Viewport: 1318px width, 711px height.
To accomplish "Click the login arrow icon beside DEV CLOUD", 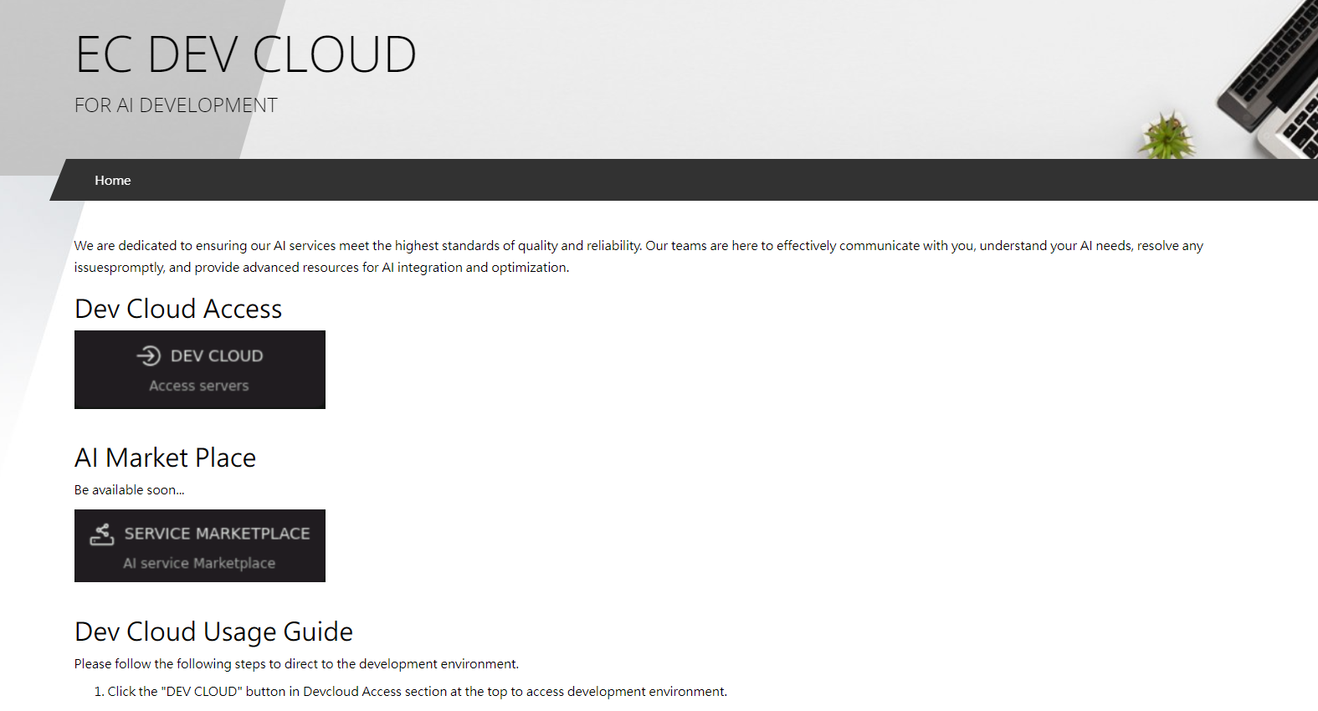I will tap(148, 355).
